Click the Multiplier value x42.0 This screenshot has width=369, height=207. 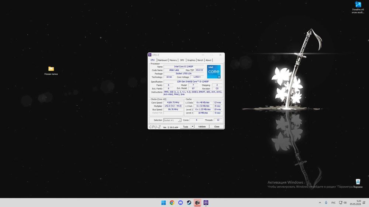173,106
